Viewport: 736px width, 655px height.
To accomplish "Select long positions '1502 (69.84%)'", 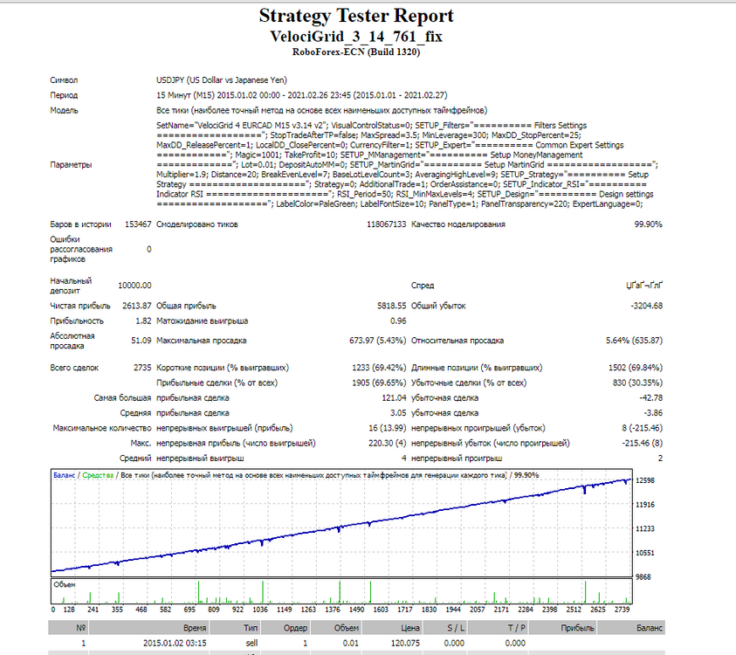I will [x=636, y=368].
